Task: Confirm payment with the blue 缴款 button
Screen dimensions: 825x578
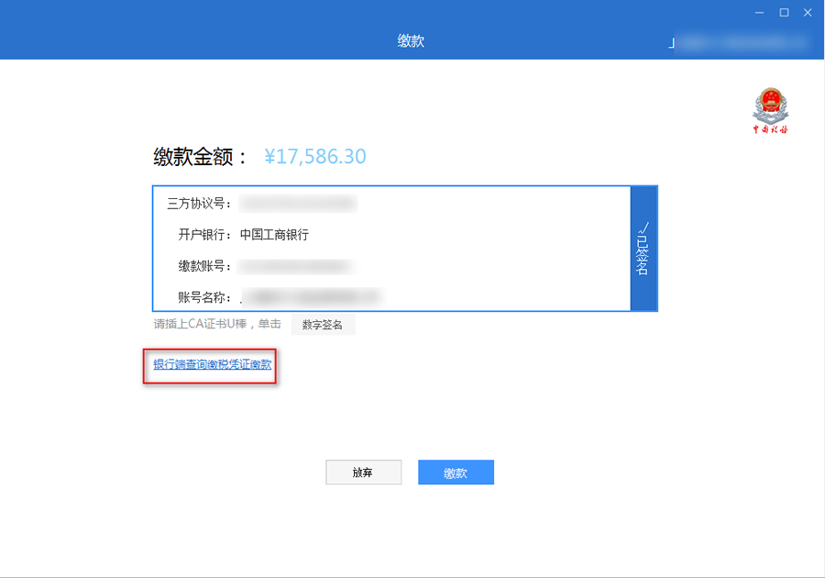Action: pyautogui.click(x=456, y=472)
